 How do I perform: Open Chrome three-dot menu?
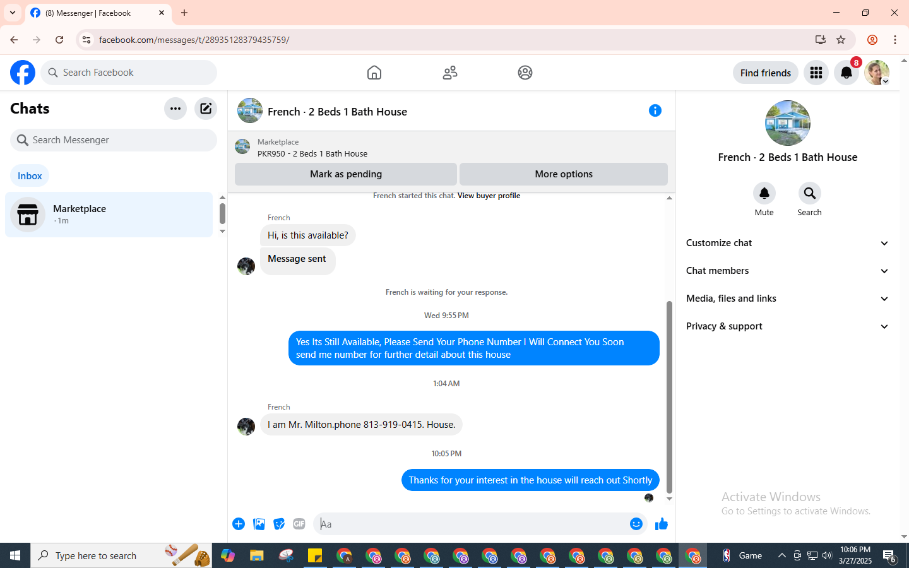pyautogui.click(x=895, y=40)
